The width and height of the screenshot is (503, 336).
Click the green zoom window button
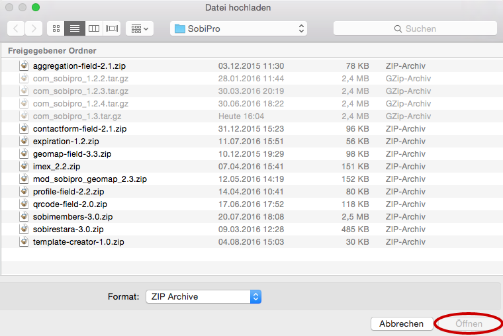(x=36, y=7)
